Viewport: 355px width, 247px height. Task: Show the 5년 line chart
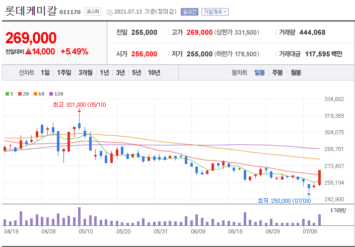click(136, 72)
